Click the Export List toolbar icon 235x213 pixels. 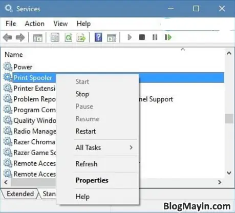81,37
